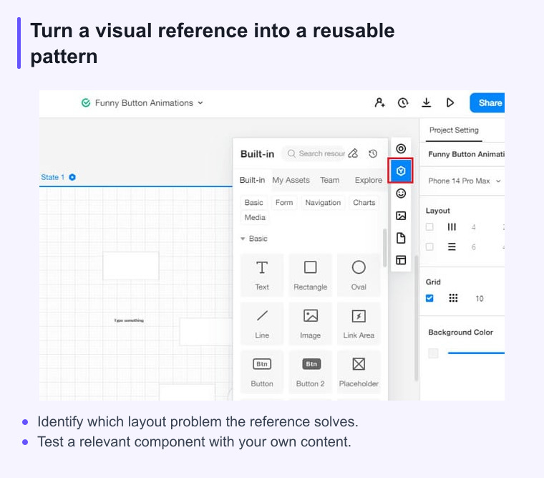The width and height of the screenshot is (544, 478).
Task: Click the components panel scrollbar
Action: point(384,248)
